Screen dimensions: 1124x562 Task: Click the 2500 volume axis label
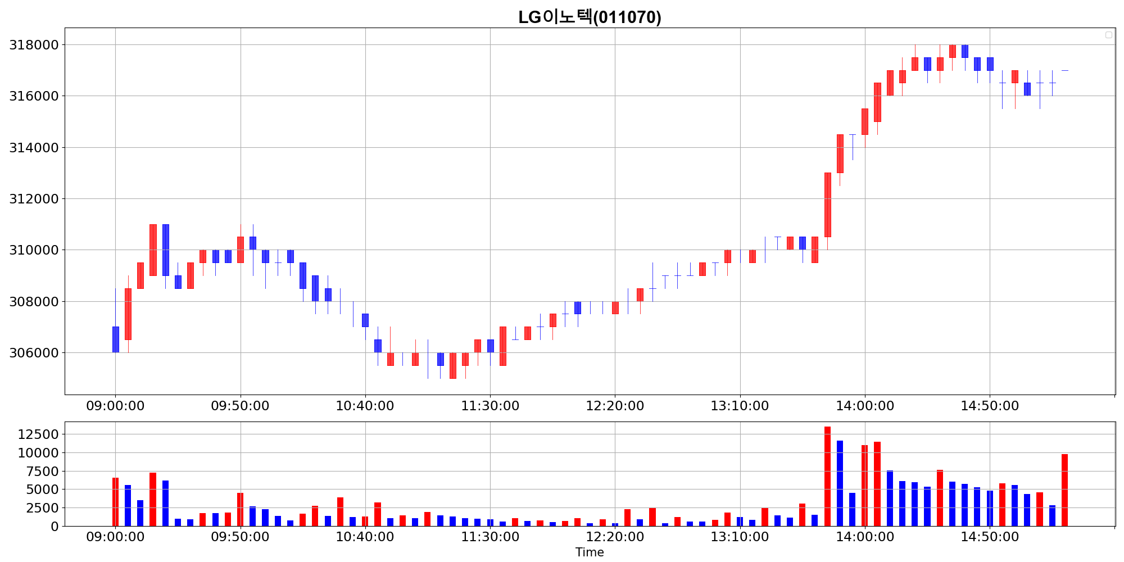tap(42, 508)
